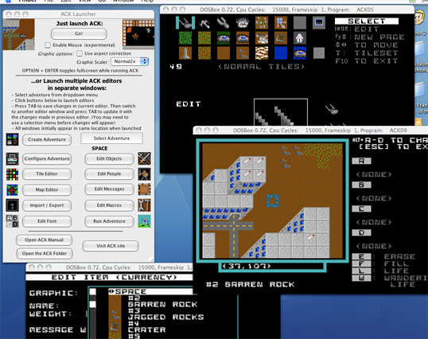Click the Visit ACK site button
Viewport: 428px width, 339px height.
click(x=111, y=246)
